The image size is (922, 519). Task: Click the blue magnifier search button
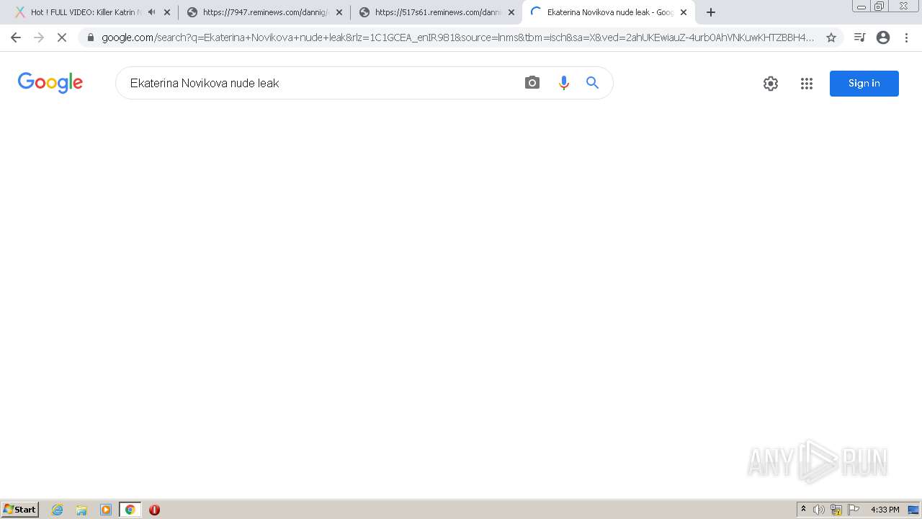tap(593, 83)
